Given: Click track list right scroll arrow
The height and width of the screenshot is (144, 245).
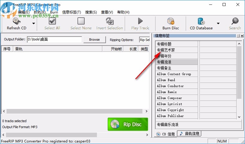Looking at the screenshot, I should [x=146, y=111].
